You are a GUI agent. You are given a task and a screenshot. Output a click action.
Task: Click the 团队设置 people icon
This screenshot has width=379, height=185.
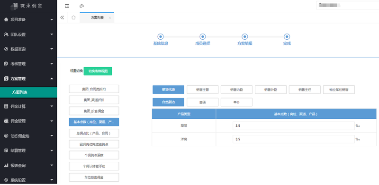(x=6, y=35)
